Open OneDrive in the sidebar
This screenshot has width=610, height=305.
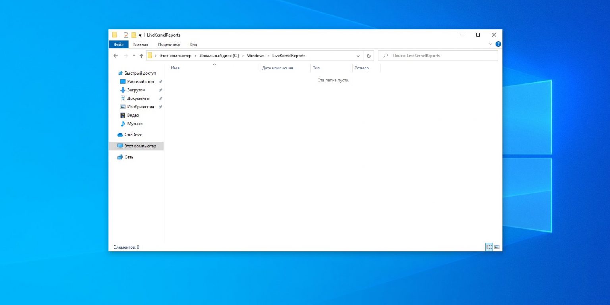pyautogui.click(x=133, y=135)
